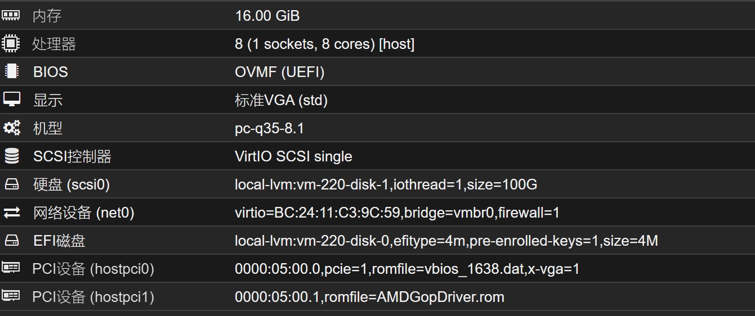755x316 pixels.
Task: Click the hard disk scsi0 drive icon
Action: tap(11, 184)
